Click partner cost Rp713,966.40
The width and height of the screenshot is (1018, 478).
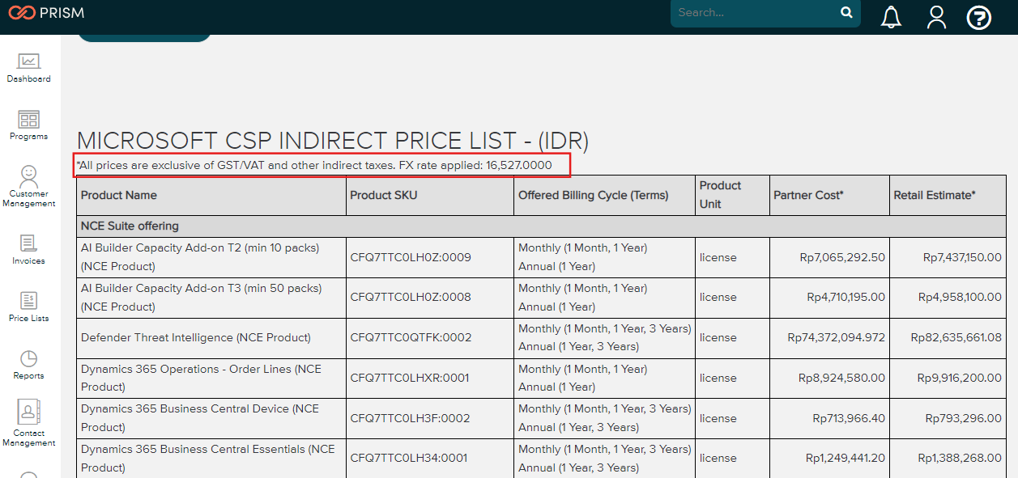[x=850, y=418]
